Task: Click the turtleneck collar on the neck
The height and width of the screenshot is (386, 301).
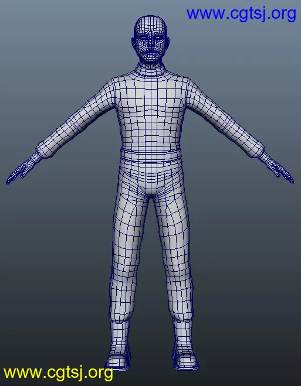Action: tap(150, 70)
